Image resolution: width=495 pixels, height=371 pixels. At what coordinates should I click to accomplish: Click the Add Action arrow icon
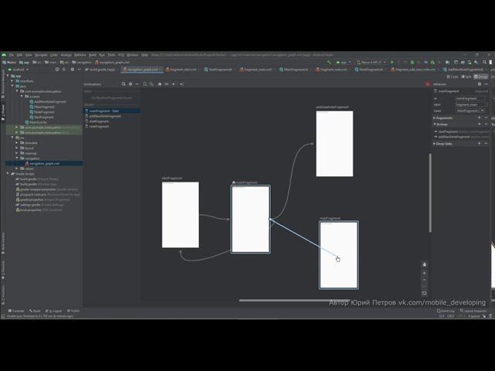[x=173, y=84]
